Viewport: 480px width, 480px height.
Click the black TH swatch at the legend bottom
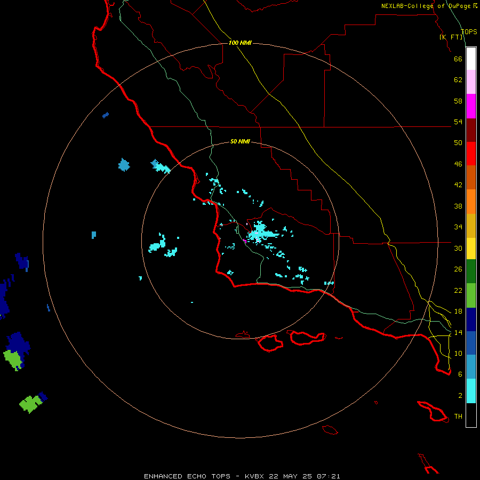471,415
